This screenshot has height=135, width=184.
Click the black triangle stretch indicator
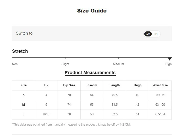[x=169, y=59]
